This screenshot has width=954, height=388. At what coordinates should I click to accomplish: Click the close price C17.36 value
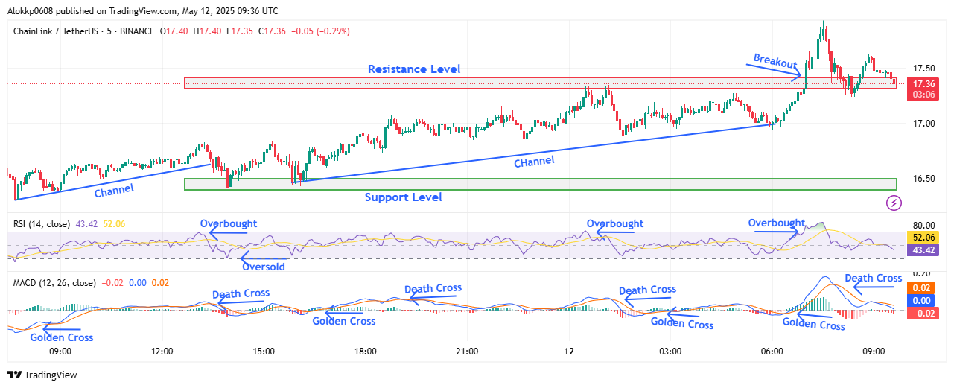(271, 31)
